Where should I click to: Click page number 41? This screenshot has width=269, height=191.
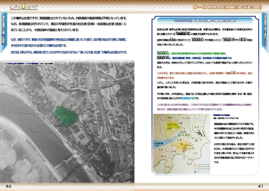click(260, 186)
